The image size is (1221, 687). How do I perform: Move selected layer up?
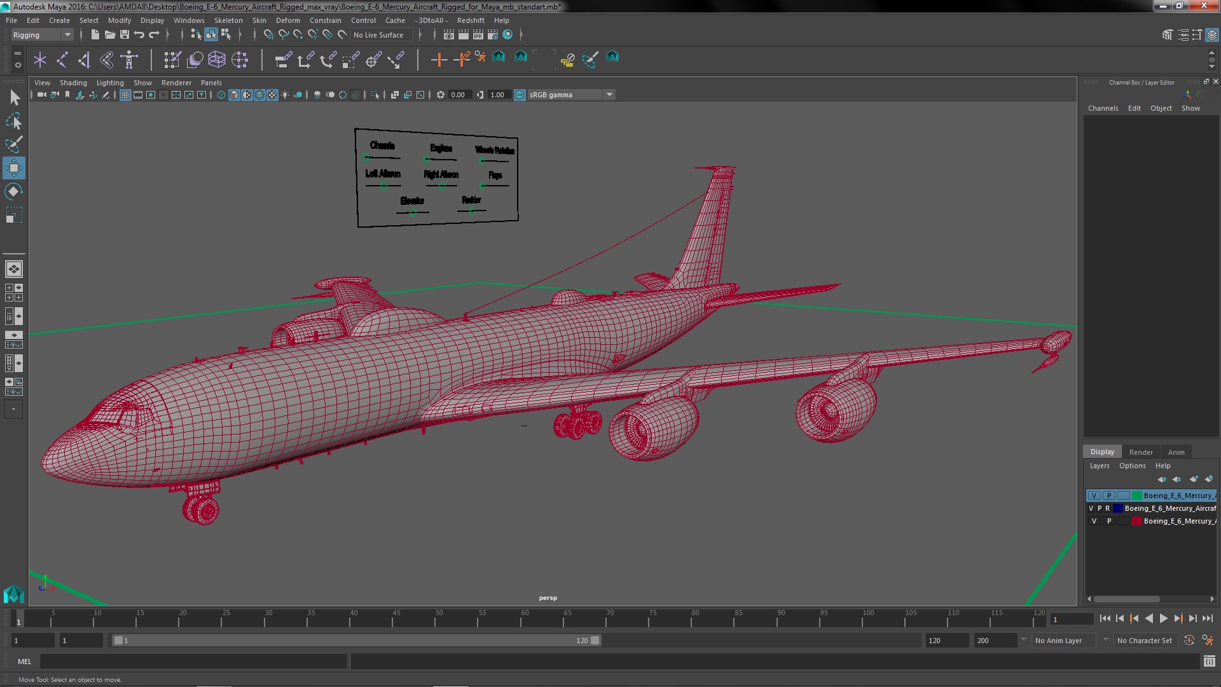(x=1162, y=479)
